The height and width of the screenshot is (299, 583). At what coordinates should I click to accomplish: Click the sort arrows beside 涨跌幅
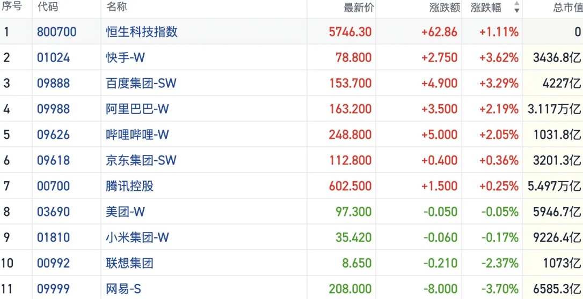click(x=516, y=8)
